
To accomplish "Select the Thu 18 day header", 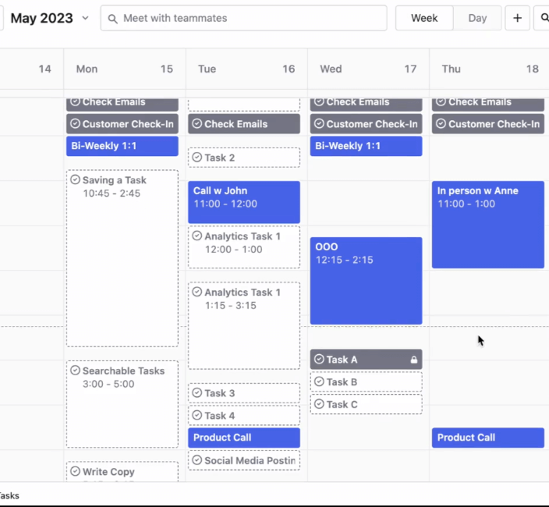I will [489, 69].
